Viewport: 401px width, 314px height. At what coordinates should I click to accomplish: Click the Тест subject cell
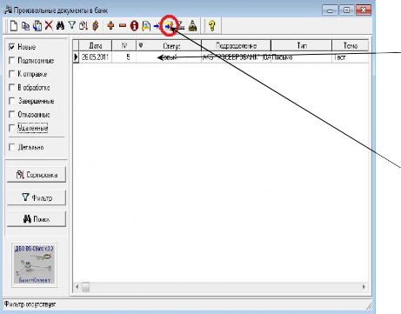[x=351, y=57]
